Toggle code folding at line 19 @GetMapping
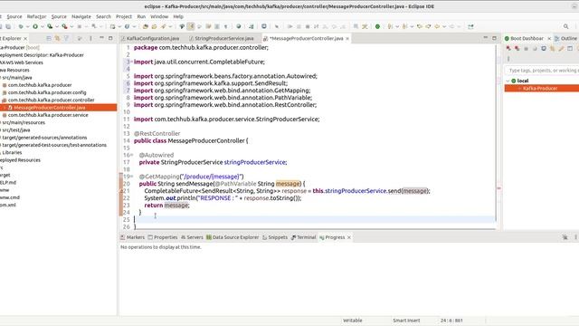Viewport: 579px width, 326px height. click(131, 177)
